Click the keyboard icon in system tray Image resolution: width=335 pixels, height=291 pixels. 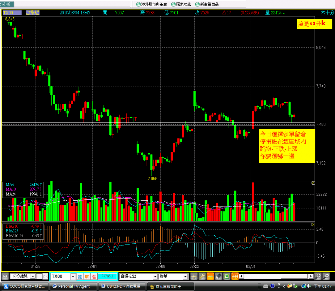[266, 286]
